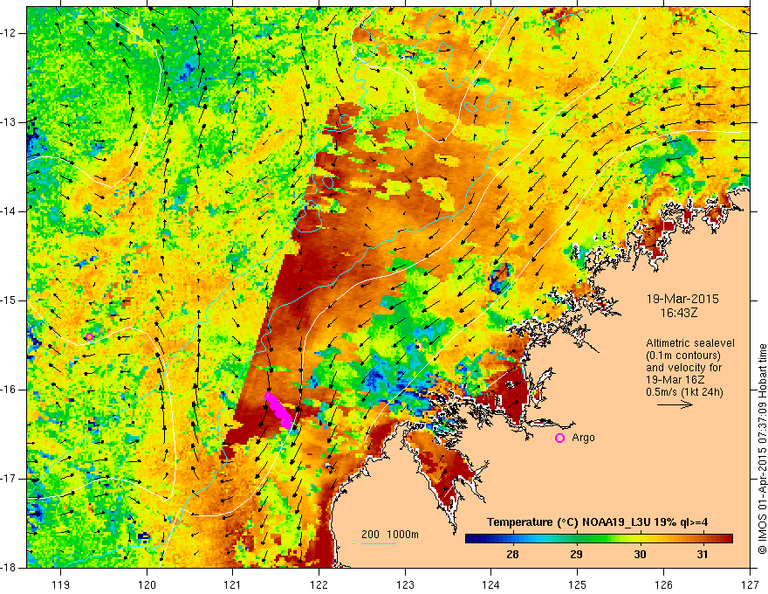Viewport: 768px width, 594px height.
Task: Click the longitude axis label "119"
Action: [61, 584]
